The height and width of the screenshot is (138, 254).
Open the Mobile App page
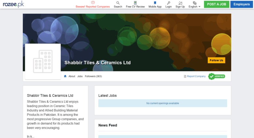point(155,7)
